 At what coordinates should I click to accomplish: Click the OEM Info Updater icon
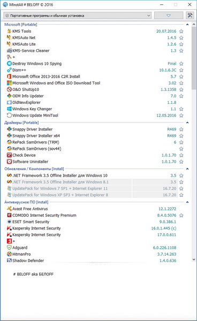[x=9, y=96]
